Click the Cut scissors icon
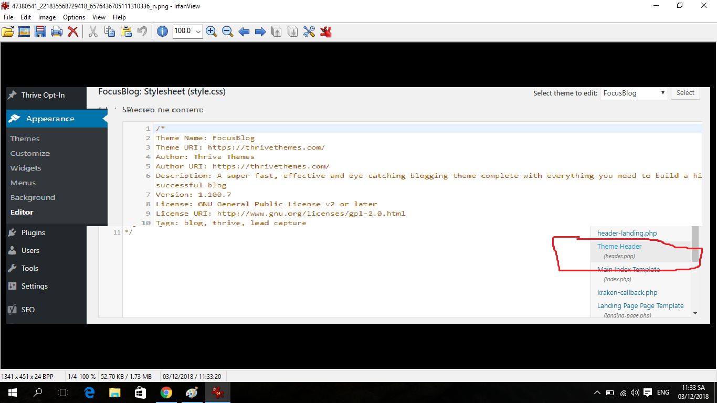The image size is (717, 403). 93,31
